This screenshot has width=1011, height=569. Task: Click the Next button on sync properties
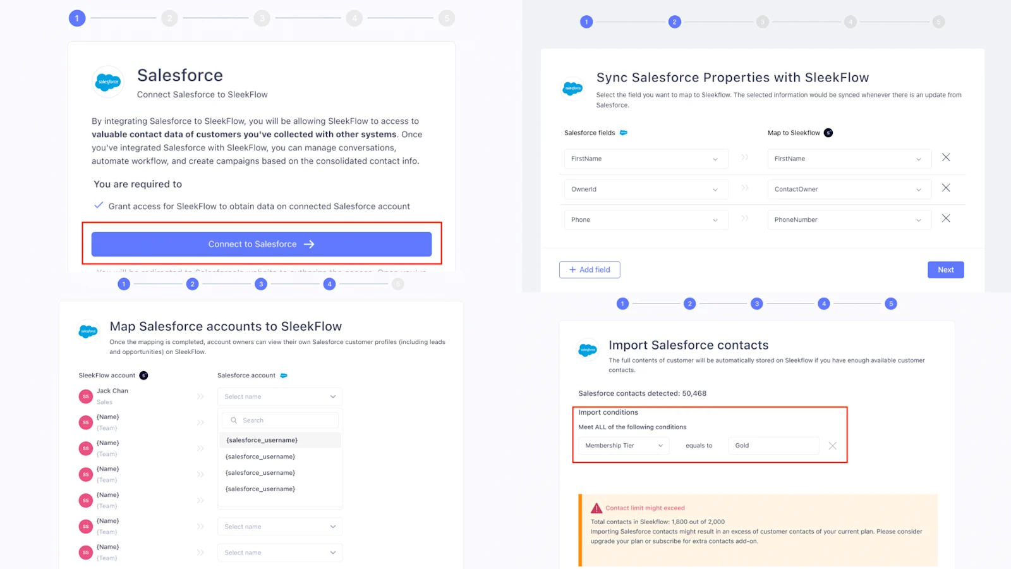click(945, 269)
